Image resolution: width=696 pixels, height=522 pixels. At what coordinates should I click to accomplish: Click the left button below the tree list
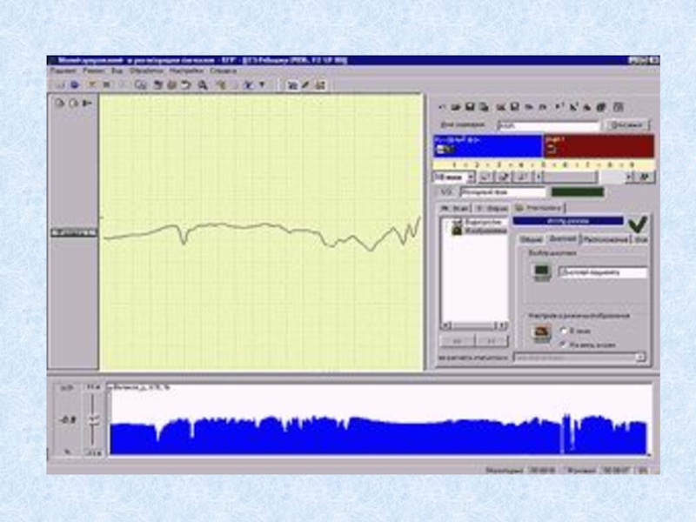458,342
